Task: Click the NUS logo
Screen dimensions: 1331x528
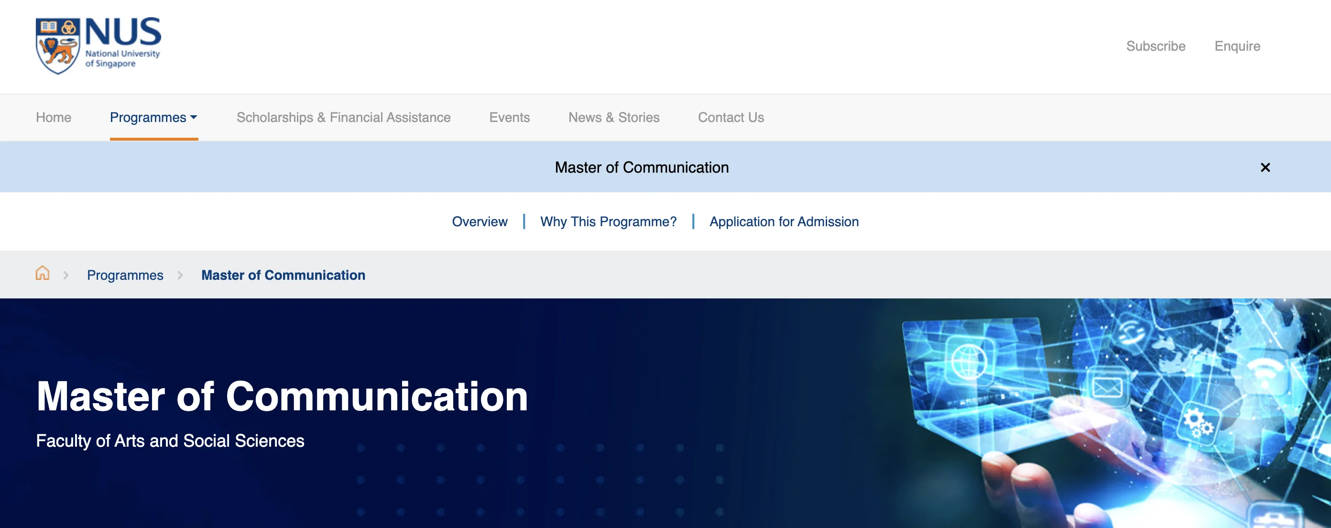Action: (x=98, y=45)
